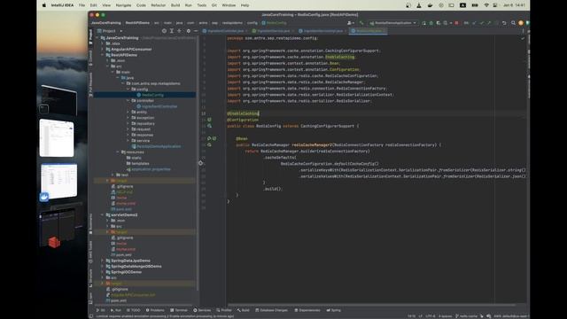Click the Git push arrow icon
The image size is (567, 319).
[x=489, y=23]
